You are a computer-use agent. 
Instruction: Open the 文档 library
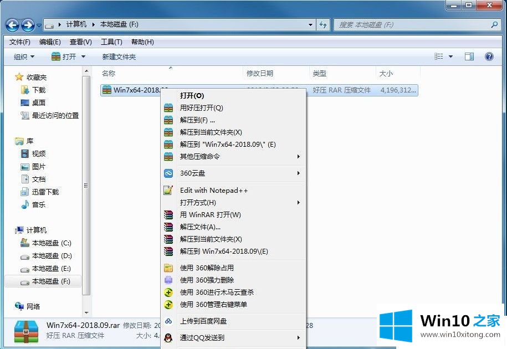(x=33, y=179)
